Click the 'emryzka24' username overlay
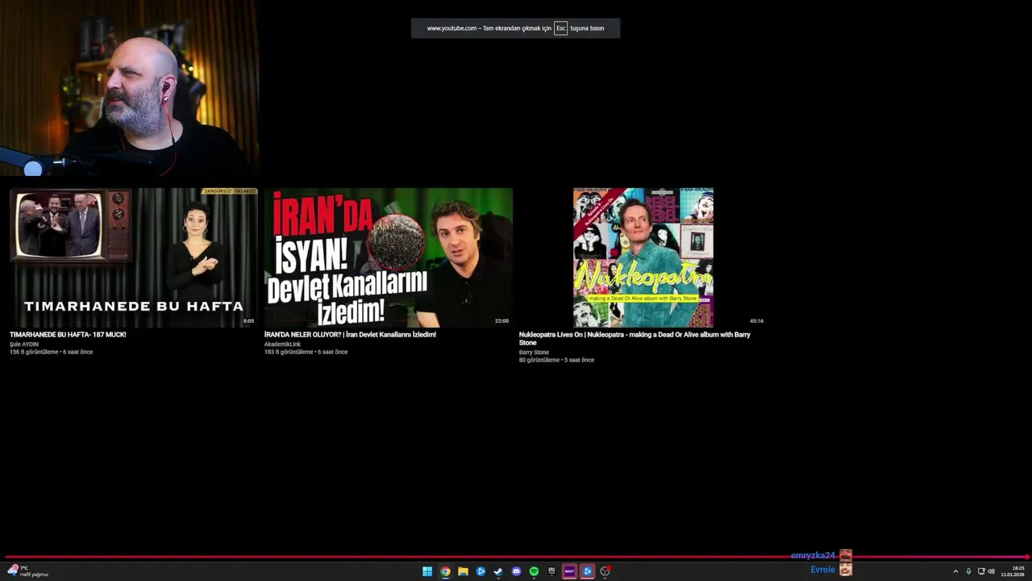Viewport: 1032px width, 581px height. point(813,555)
